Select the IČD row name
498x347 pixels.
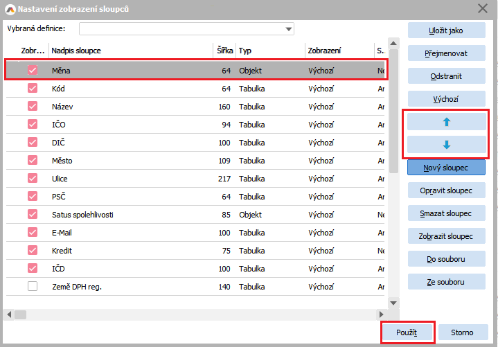pyautogui.click(x=58, y=269)
